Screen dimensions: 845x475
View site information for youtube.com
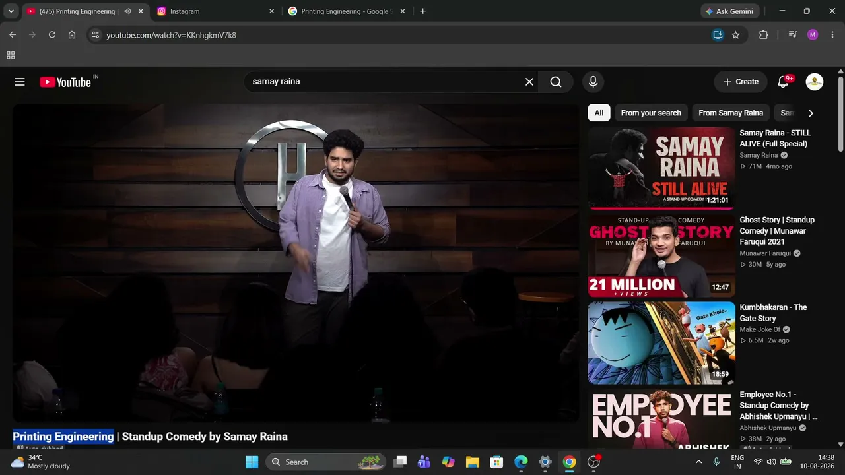pyautogui.click(x=95, y=35)
